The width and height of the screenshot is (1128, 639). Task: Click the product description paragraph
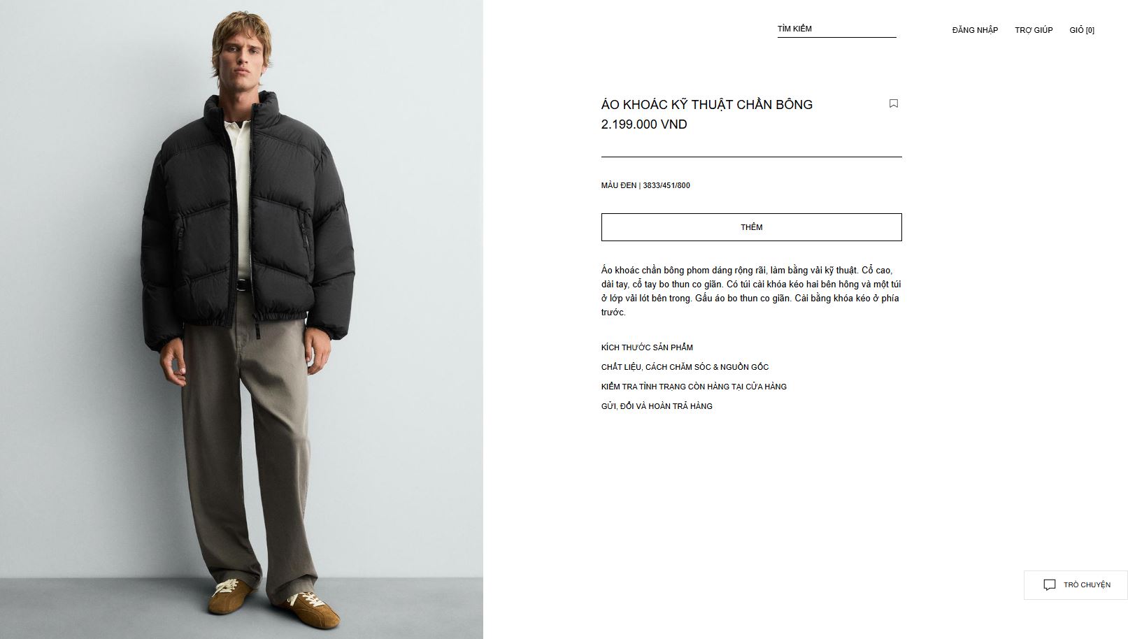coord(751,291)
